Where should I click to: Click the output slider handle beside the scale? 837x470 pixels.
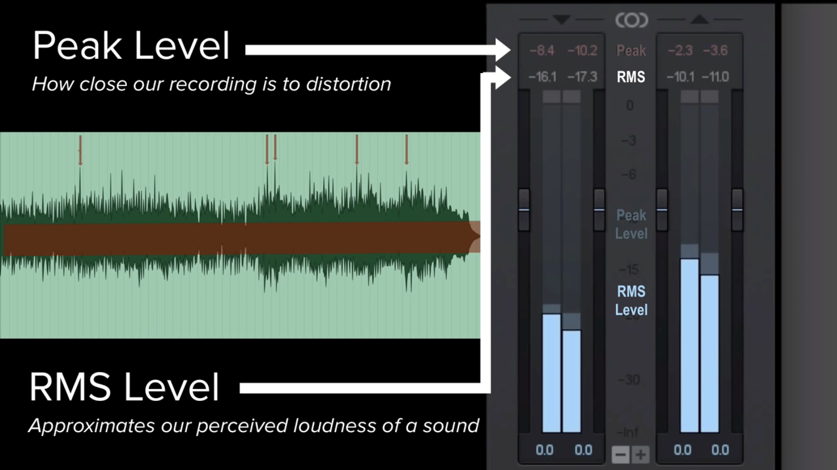point(662,210)
